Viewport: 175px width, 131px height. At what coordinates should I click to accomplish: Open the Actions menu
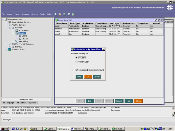point(35,14)
